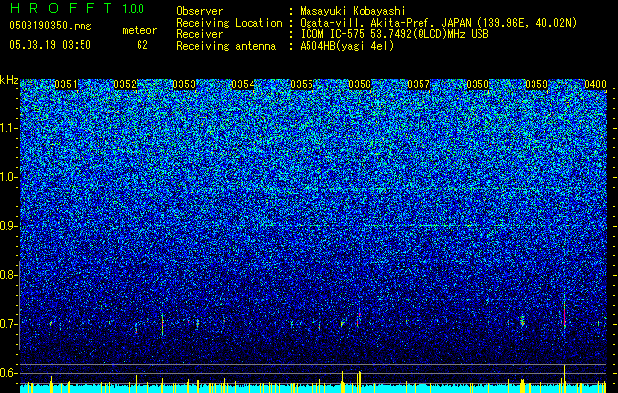Select observer name Masayuki Kobayashi

coord(353,11)
